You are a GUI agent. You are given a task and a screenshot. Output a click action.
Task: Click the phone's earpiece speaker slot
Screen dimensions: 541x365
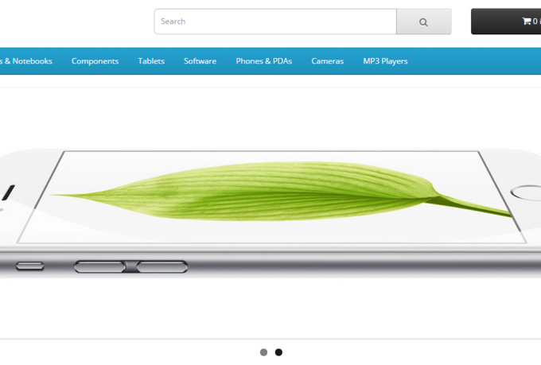coord(8,192)
